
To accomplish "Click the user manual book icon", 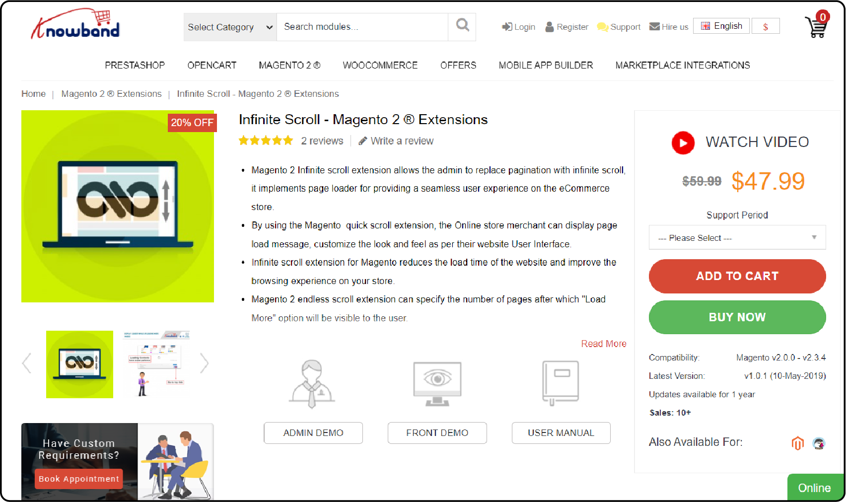I will 561,383.
